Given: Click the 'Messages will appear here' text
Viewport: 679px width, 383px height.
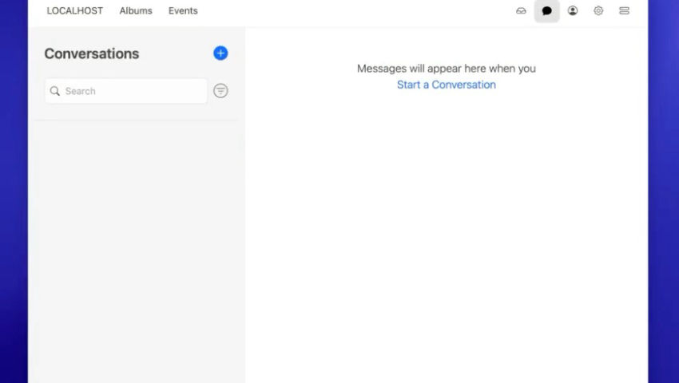Looking at the screenshot, I should (446, 69).
